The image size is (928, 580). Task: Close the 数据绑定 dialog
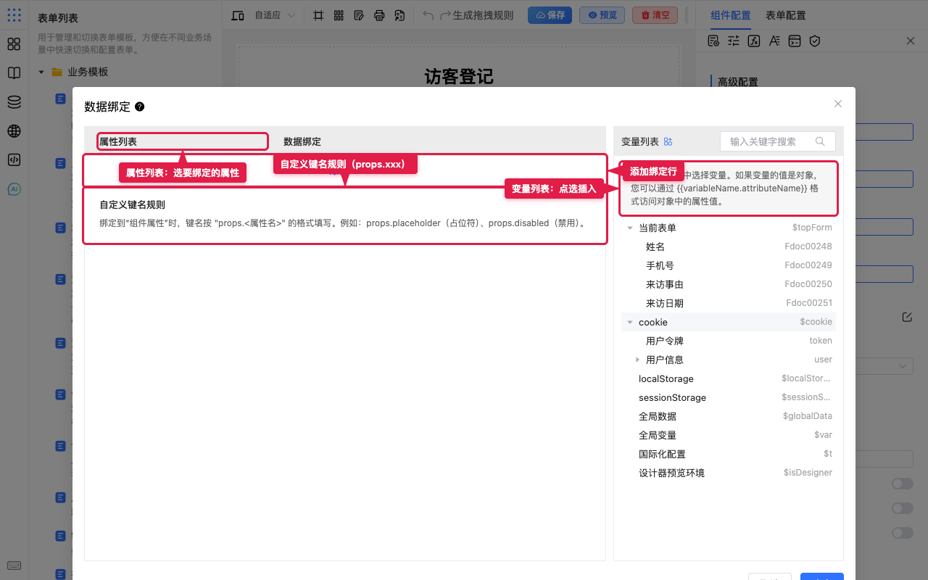click(x=838, y=104)
